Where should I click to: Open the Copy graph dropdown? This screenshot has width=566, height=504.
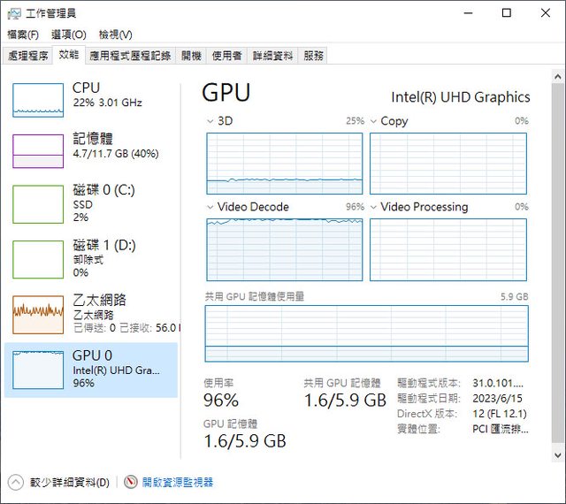click(372, 121)
